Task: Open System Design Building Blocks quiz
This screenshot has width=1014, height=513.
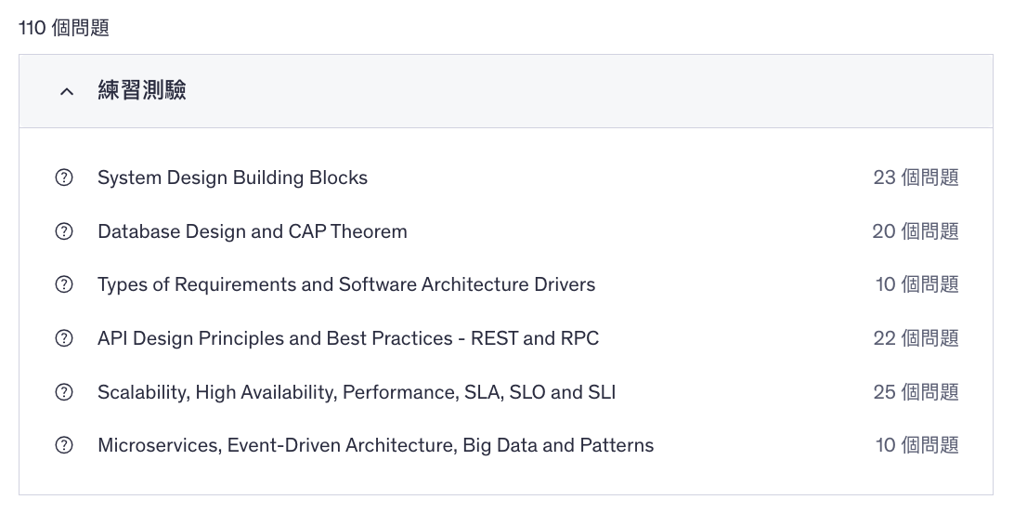Action: 232,178
